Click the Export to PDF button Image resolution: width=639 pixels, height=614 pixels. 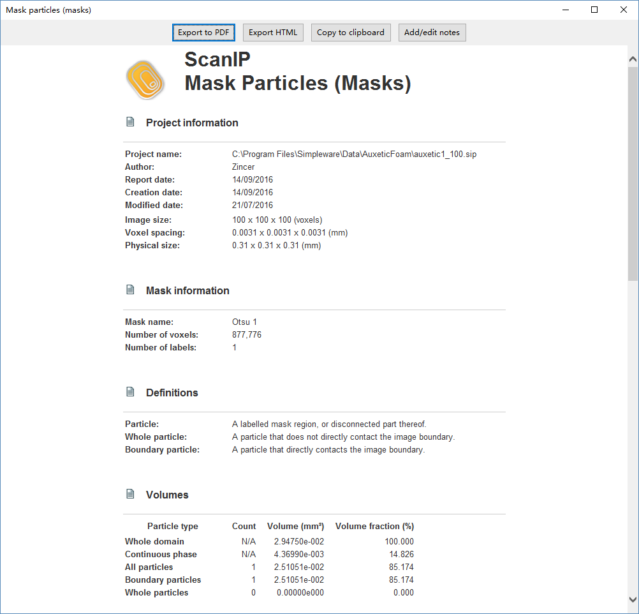[x=203, y=33]
